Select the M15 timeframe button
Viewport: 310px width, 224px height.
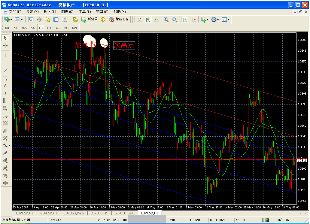(x=24, y=28)
